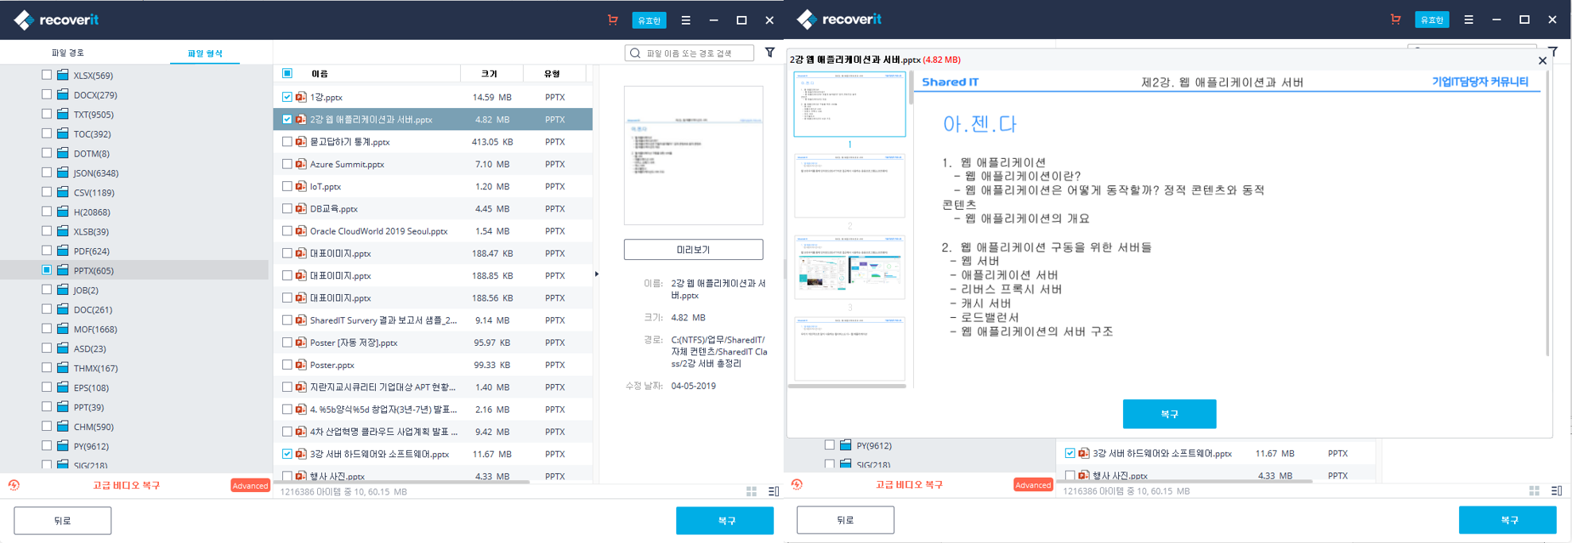
Task: Click the PDF(624) folder icon in left window
Action: (63, 250)
